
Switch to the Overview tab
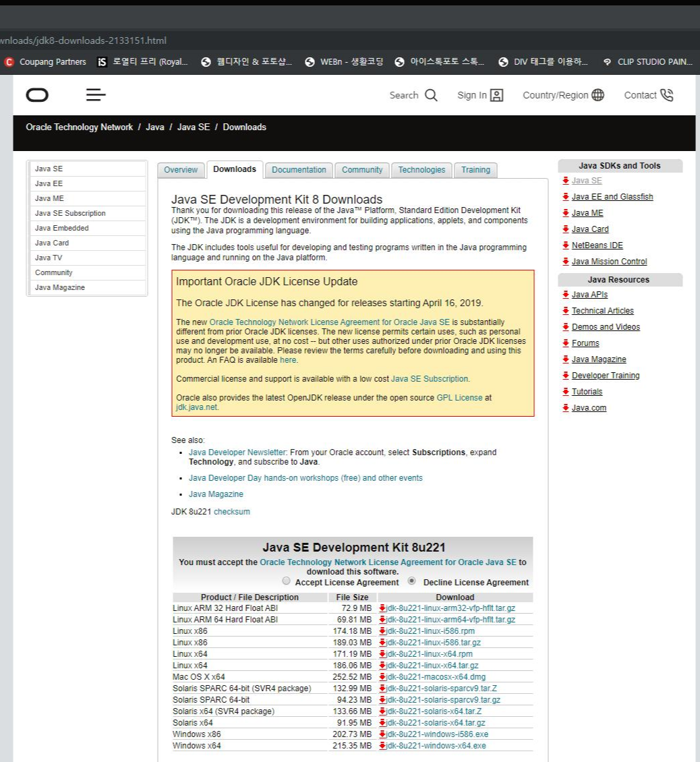tap(181, 170)
